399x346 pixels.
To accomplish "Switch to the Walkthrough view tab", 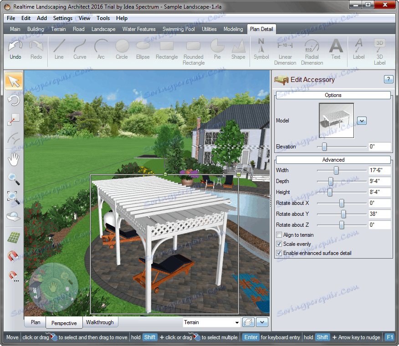I will click(x=100, y=322).
